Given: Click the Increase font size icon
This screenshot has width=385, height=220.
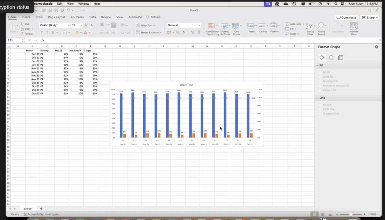Looking at the screenshot, I should (86, 25).
